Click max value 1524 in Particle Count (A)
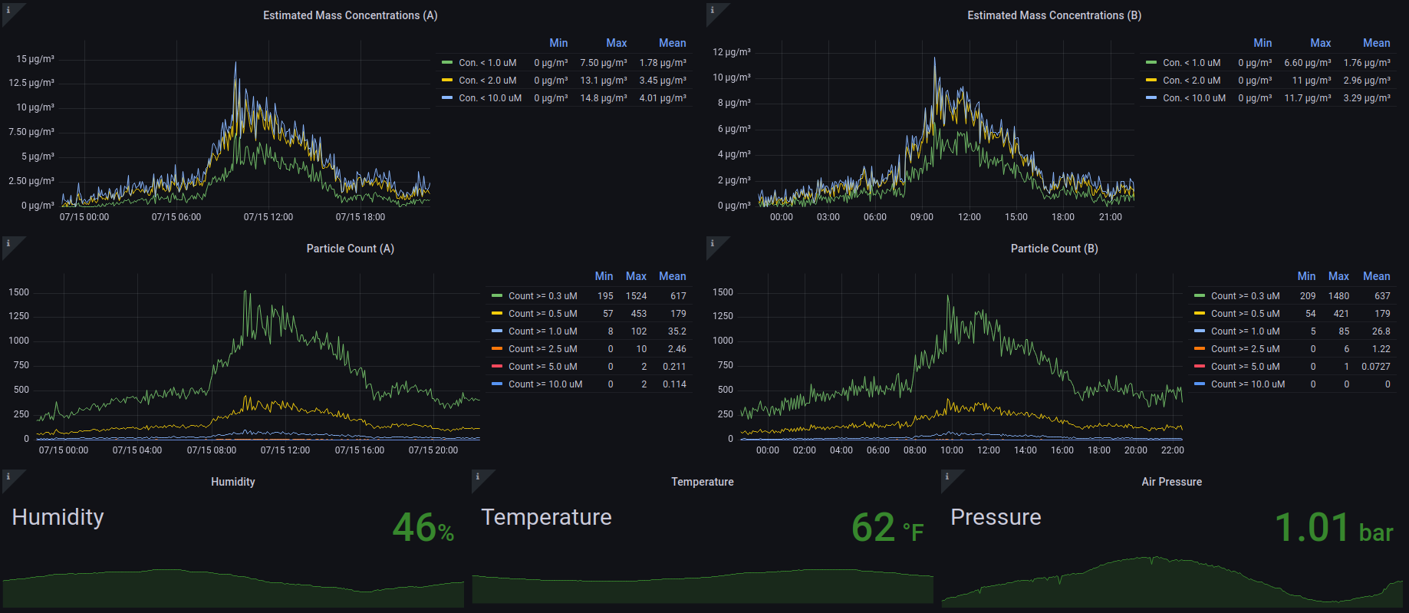Screen dimensions: 1409x613 point(637,296)
